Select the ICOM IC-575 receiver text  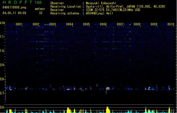tap(113, 10)
